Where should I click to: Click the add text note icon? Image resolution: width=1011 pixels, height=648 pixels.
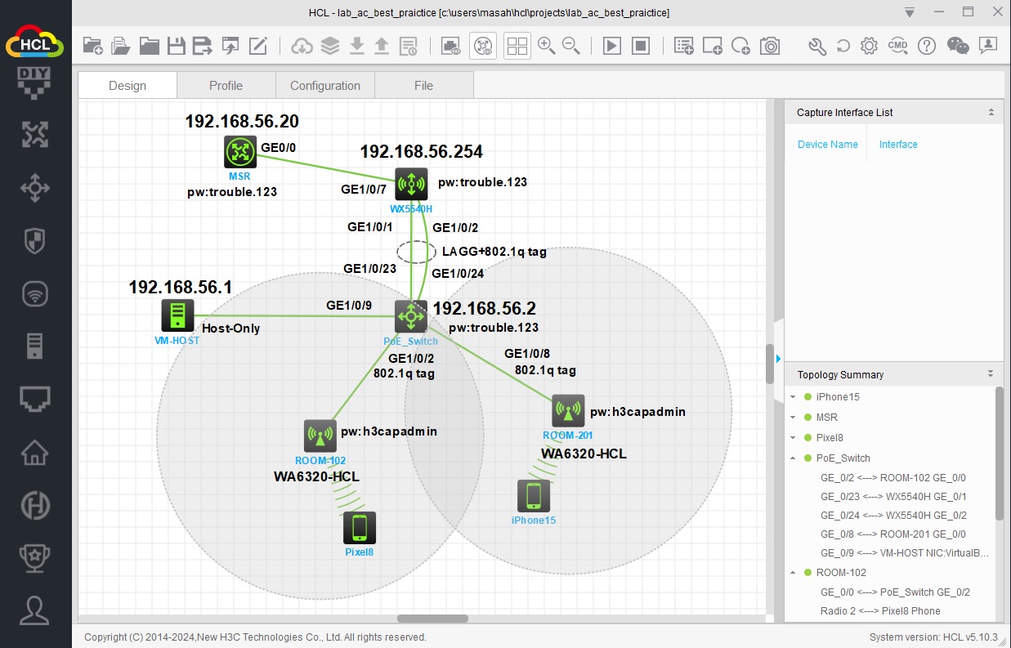pos(684,46)
